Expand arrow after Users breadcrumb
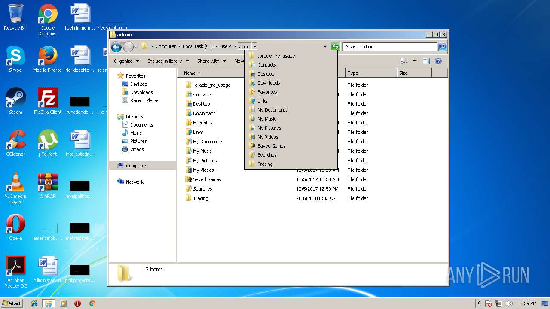Screen dimensions: 550x309 coord(235,46)
